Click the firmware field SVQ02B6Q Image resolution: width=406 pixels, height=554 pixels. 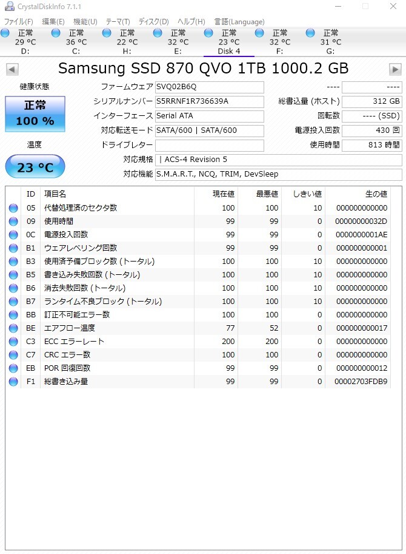[210, 87]
